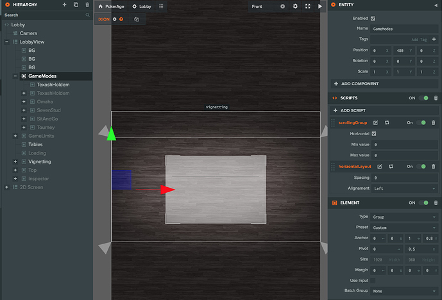442x300 pixels.
Task: Remove the Element component
Action: coord(436,203)
